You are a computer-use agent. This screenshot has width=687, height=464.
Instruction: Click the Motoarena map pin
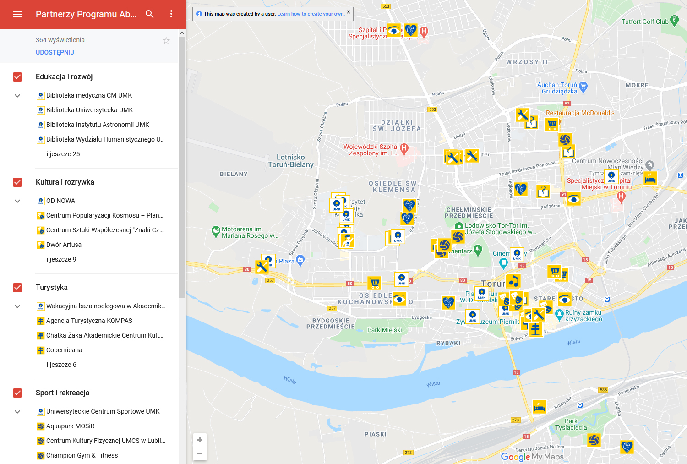coord(216,231)
